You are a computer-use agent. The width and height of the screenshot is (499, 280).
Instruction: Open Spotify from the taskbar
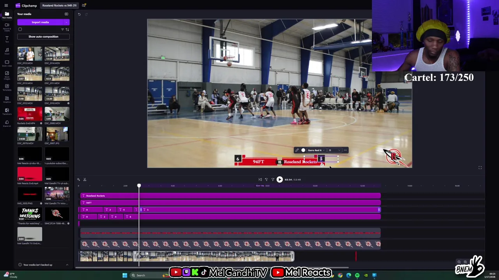click(x=357, y=275)
